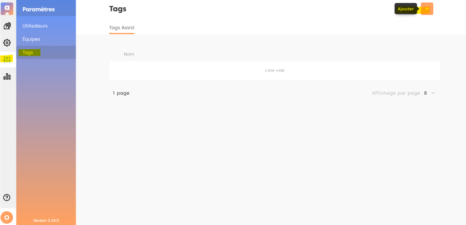The width and height of the screenshot is (466, 225).
Task: Expand the Affichage par page chevron
Action: [433, 93]
